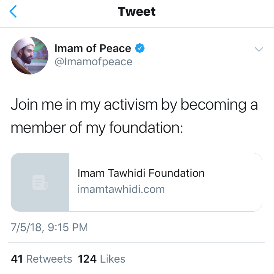Click the 7/5/18, 9:15 PM timestamp

coord(50,227)
